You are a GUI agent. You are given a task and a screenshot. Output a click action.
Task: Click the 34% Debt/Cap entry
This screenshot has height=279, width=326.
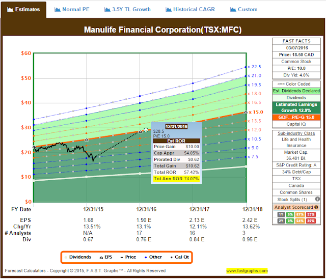click(296, 172)
